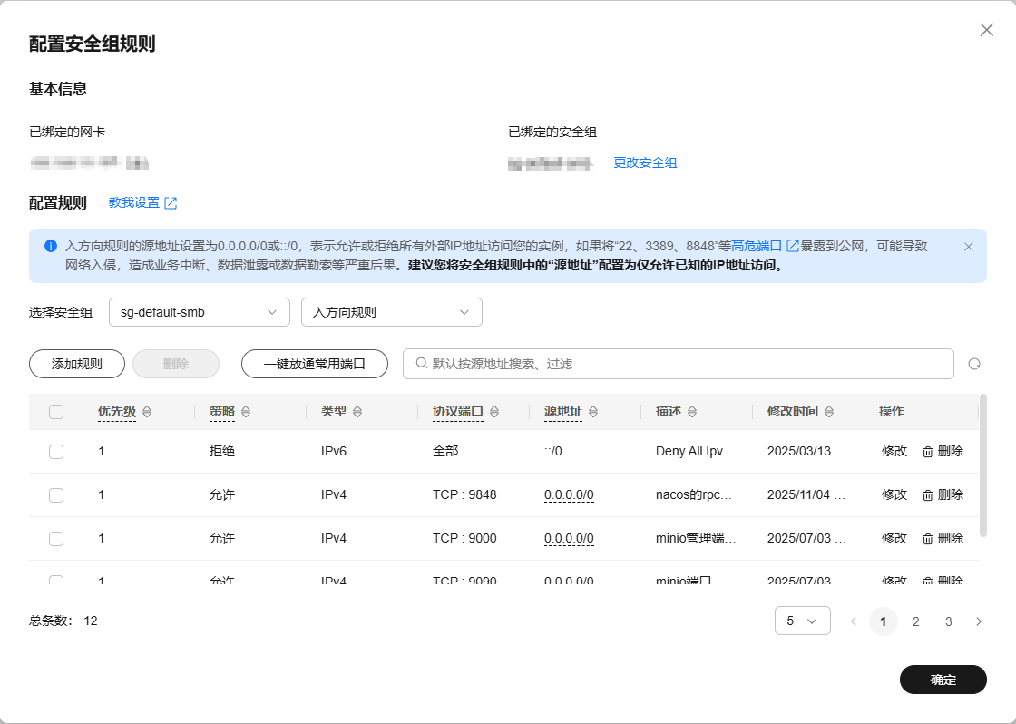Open the sg-default-smb security group dropdown
1016x724 pixels.
coord(199,312)
